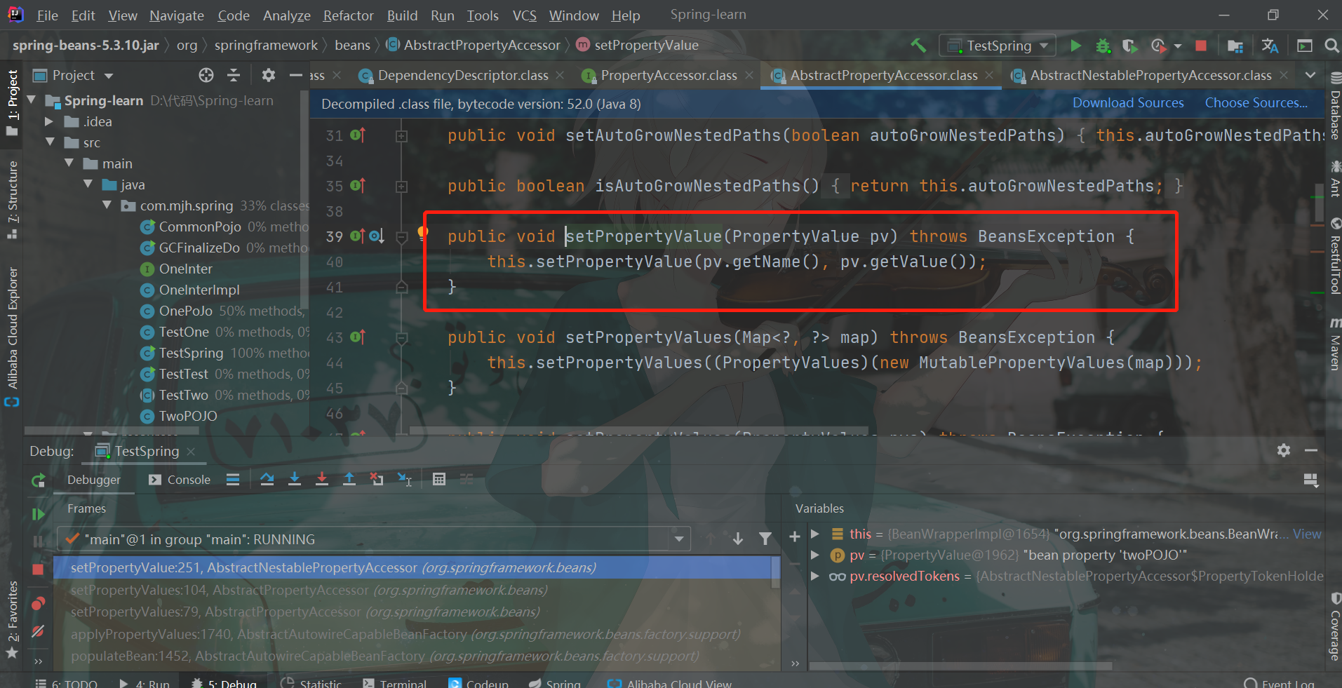Build the project with the hammer icon
The image size is (1342, 688).
click(x=918, y=46)
